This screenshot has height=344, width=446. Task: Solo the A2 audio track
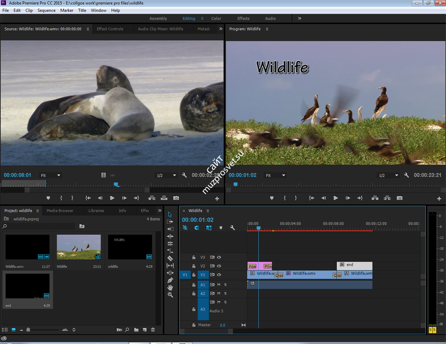(225, 293)
